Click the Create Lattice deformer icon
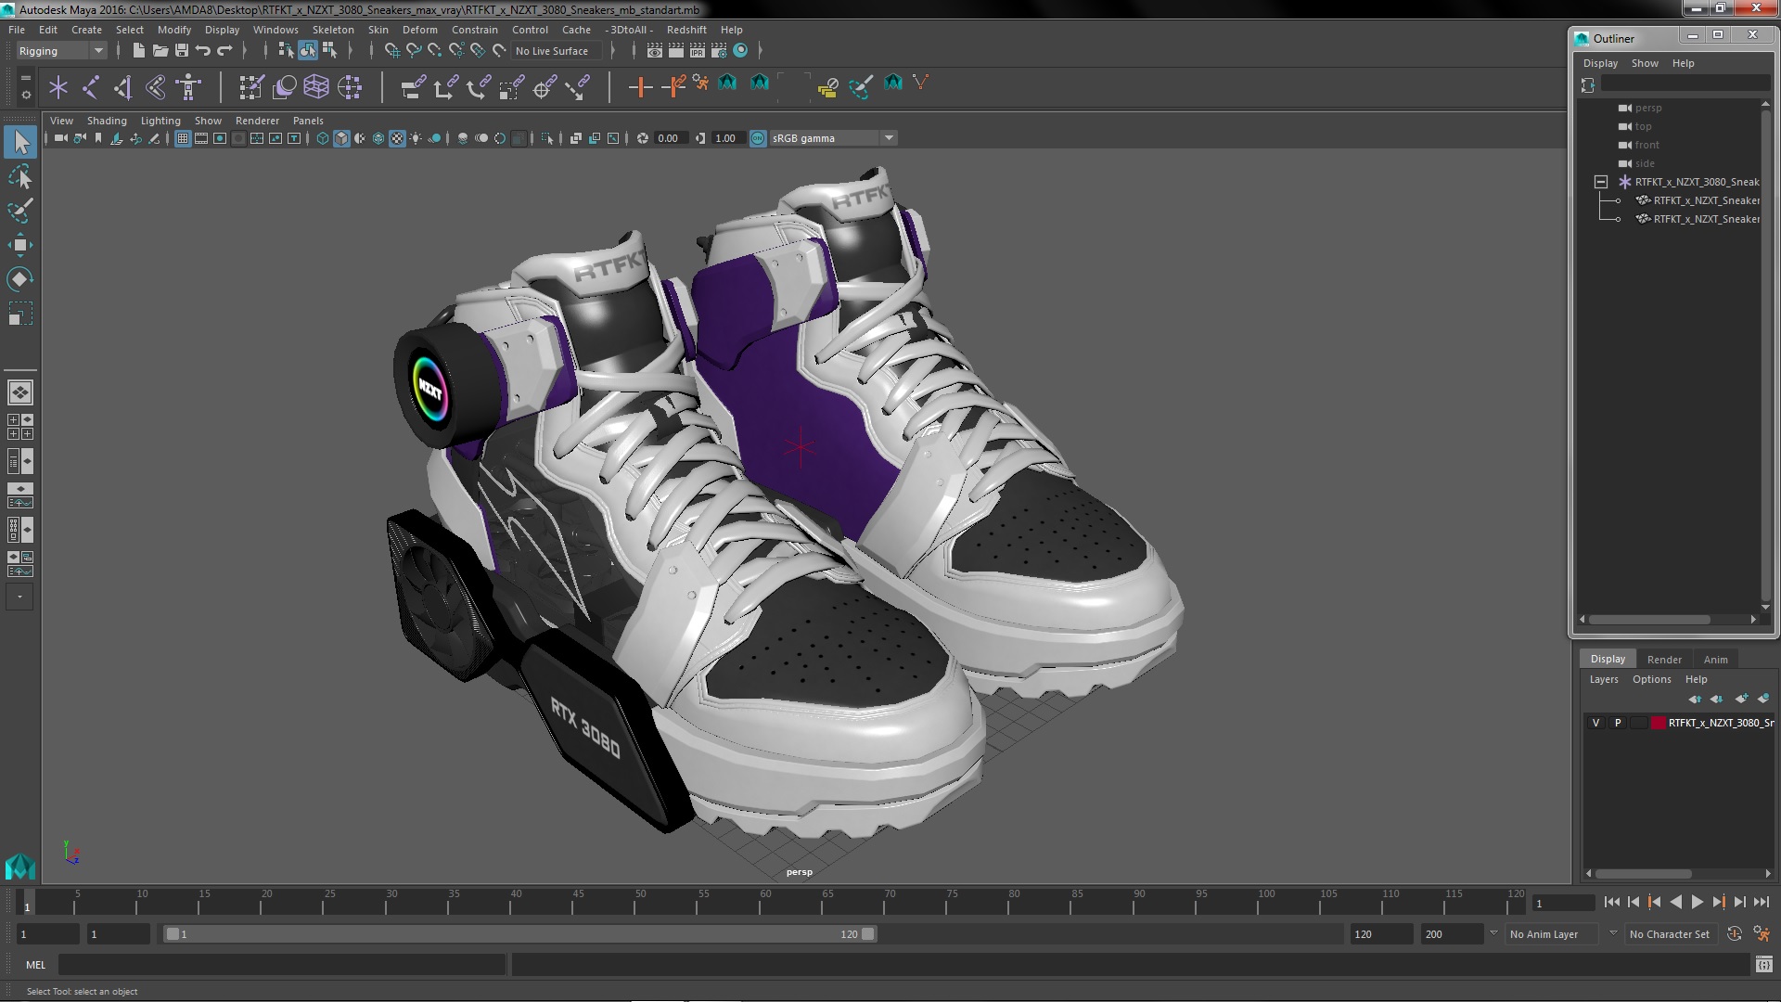Viewport: 1781px width, 1002px height. tap(316, 87)
